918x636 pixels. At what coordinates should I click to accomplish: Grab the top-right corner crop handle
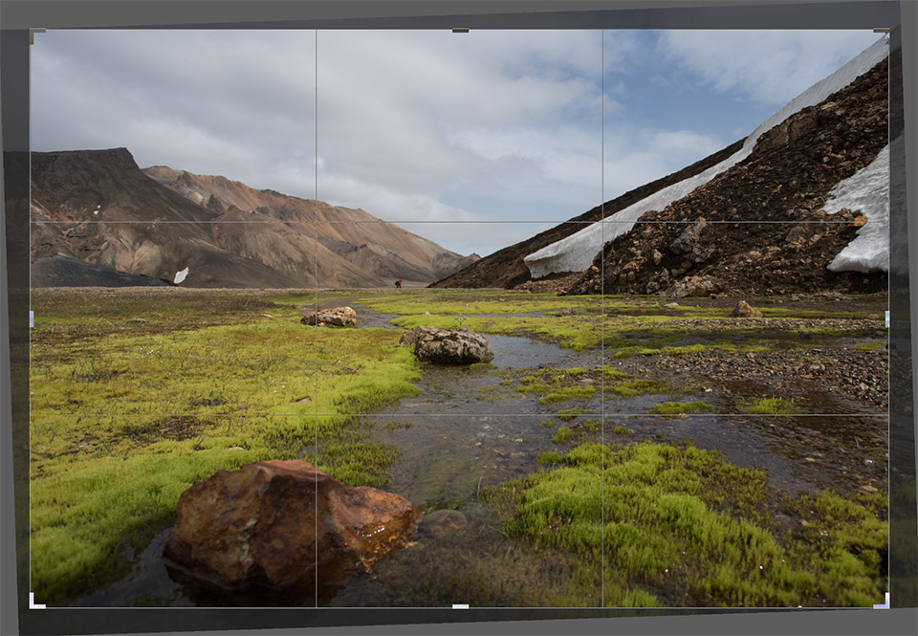pyautogui.click(x=884, y=34)
